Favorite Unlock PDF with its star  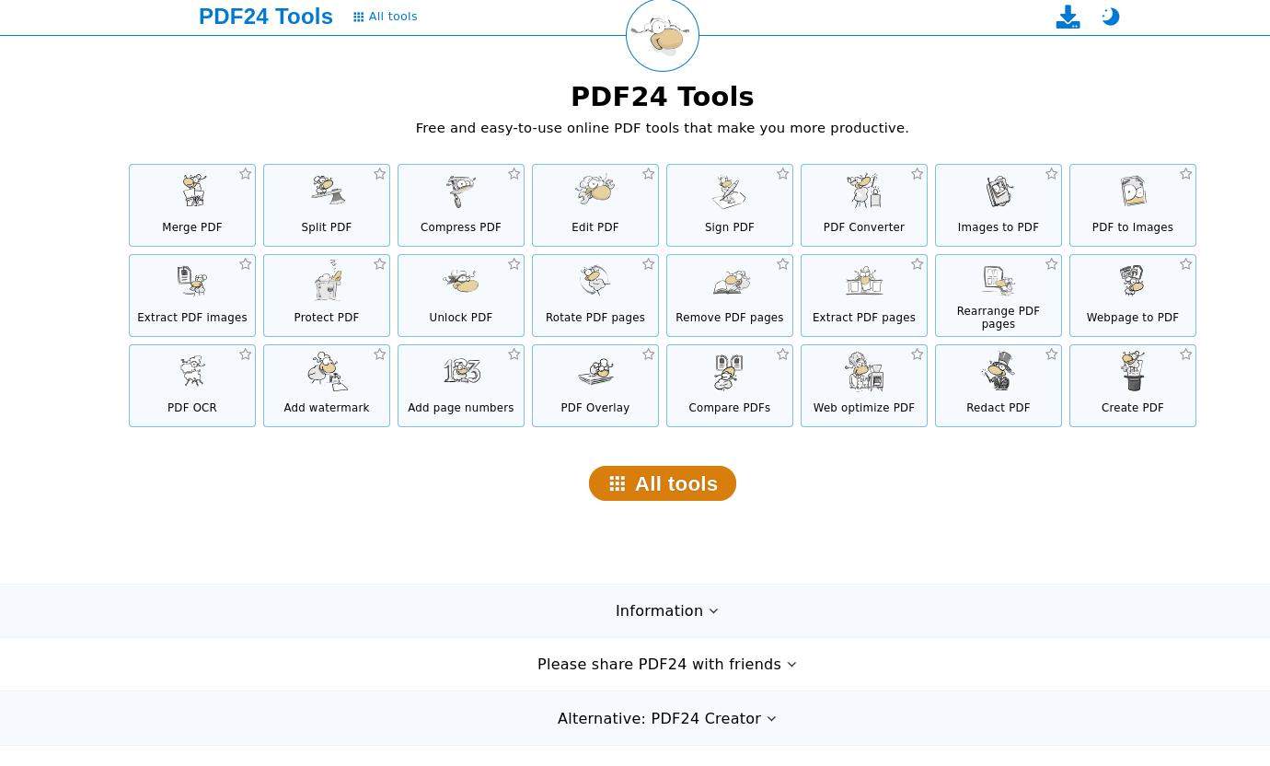point(514,264)
